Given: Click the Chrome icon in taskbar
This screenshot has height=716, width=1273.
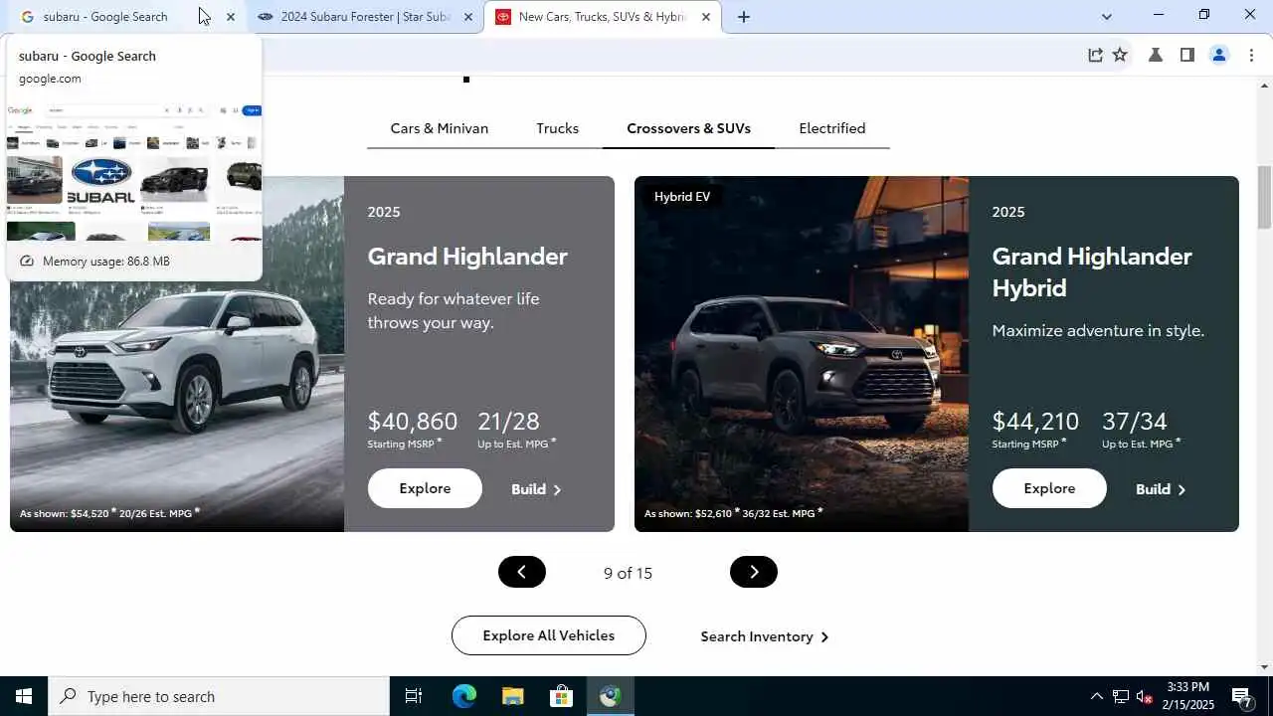Looking at the screenshot, I should (610, 696).
